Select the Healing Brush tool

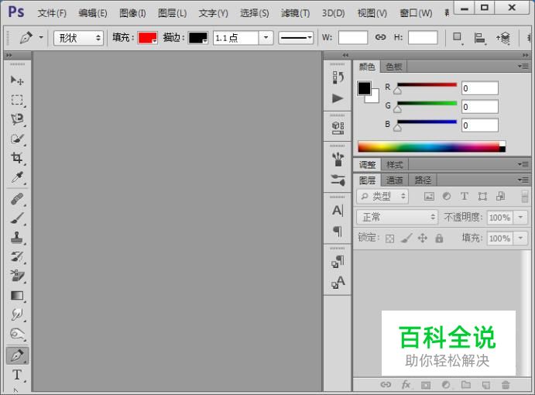coord(17,199)
